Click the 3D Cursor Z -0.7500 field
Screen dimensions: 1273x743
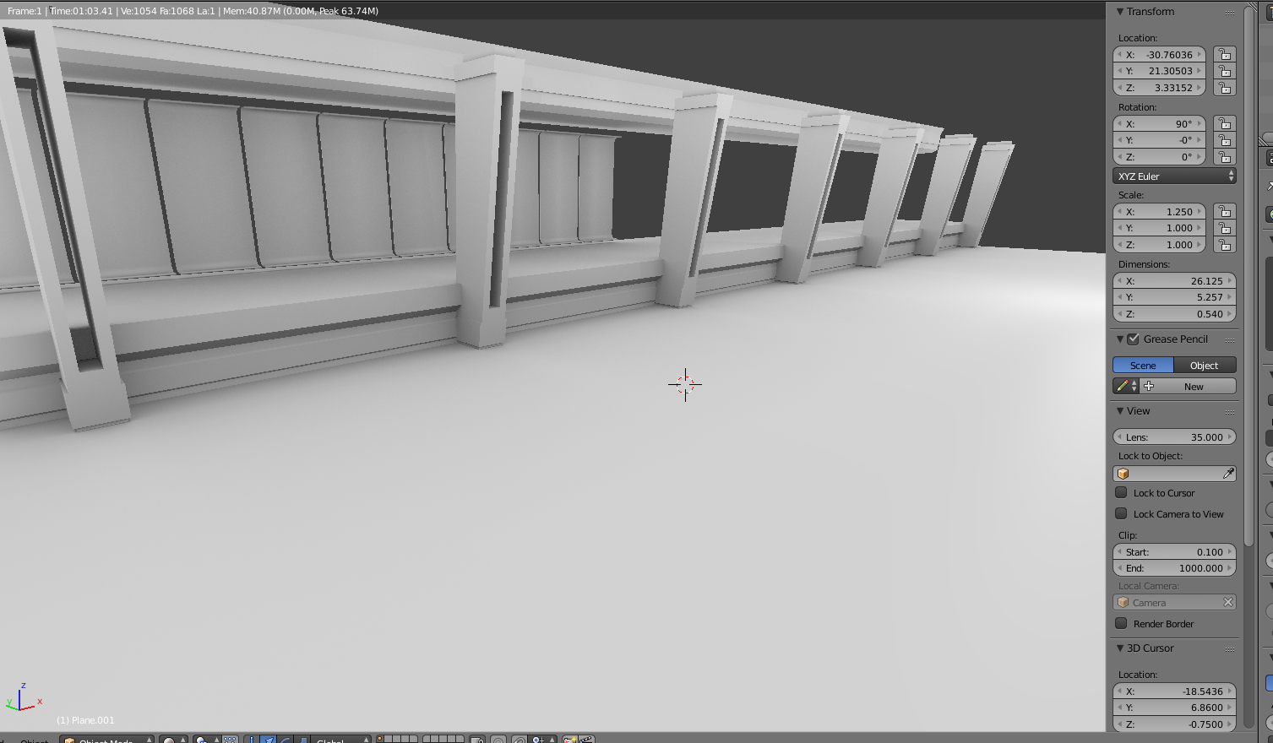click(1174, 724)
